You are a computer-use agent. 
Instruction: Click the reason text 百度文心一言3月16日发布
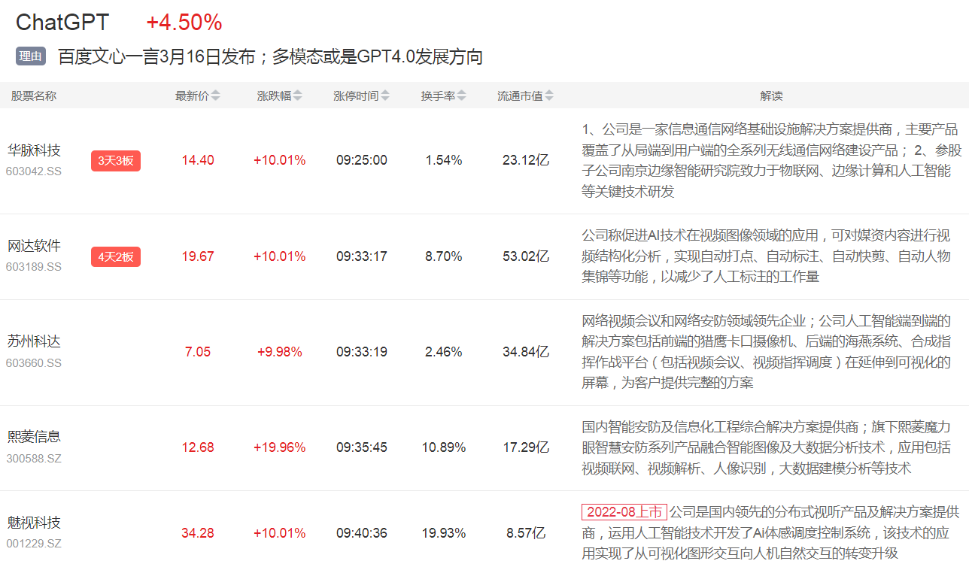coord(156,56)
